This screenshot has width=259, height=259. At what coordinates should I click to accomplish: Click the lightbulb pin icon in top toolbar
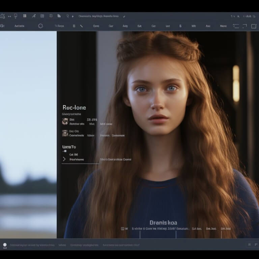[67, 16]
